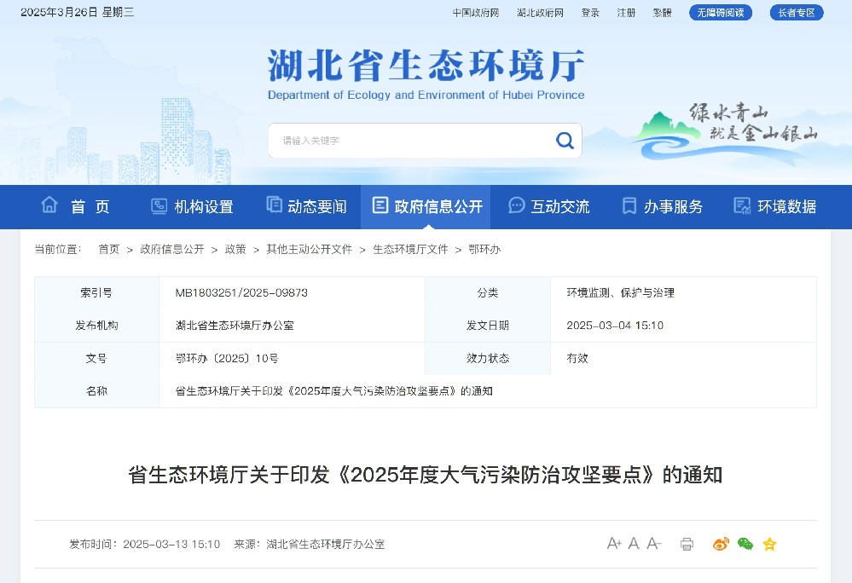Share to QZone star icon
This screenshot has height=583, width=852.
769,544
